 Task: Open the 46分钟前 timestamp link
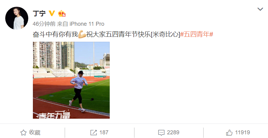44,24
